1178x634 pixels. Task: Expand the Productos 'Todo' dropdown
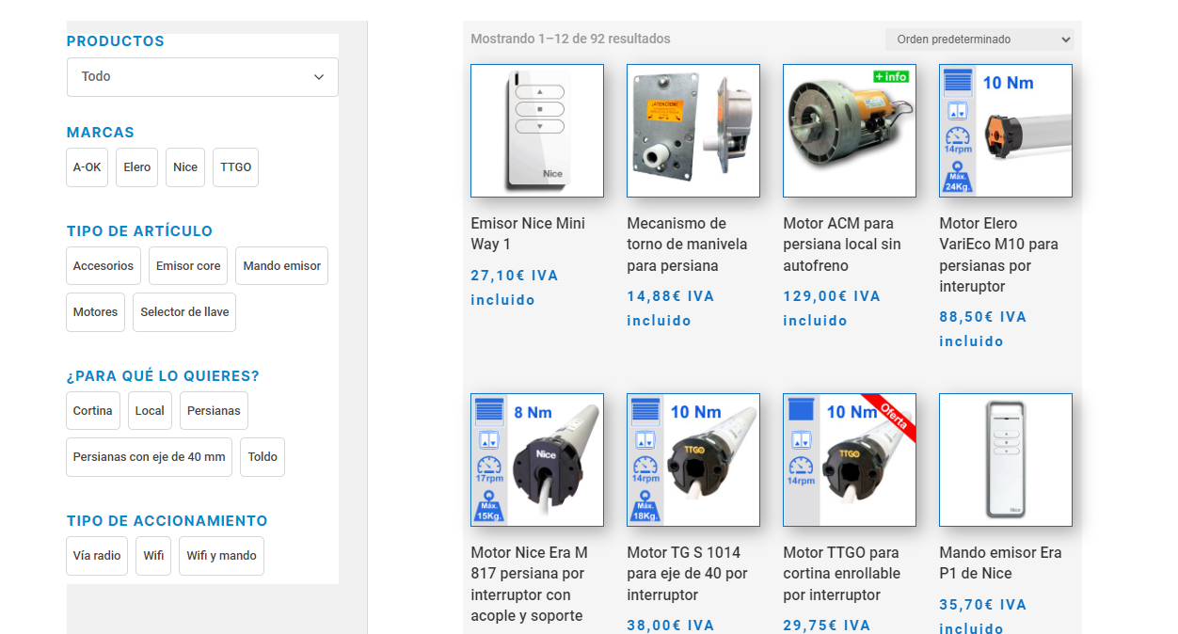click(202, 77)
